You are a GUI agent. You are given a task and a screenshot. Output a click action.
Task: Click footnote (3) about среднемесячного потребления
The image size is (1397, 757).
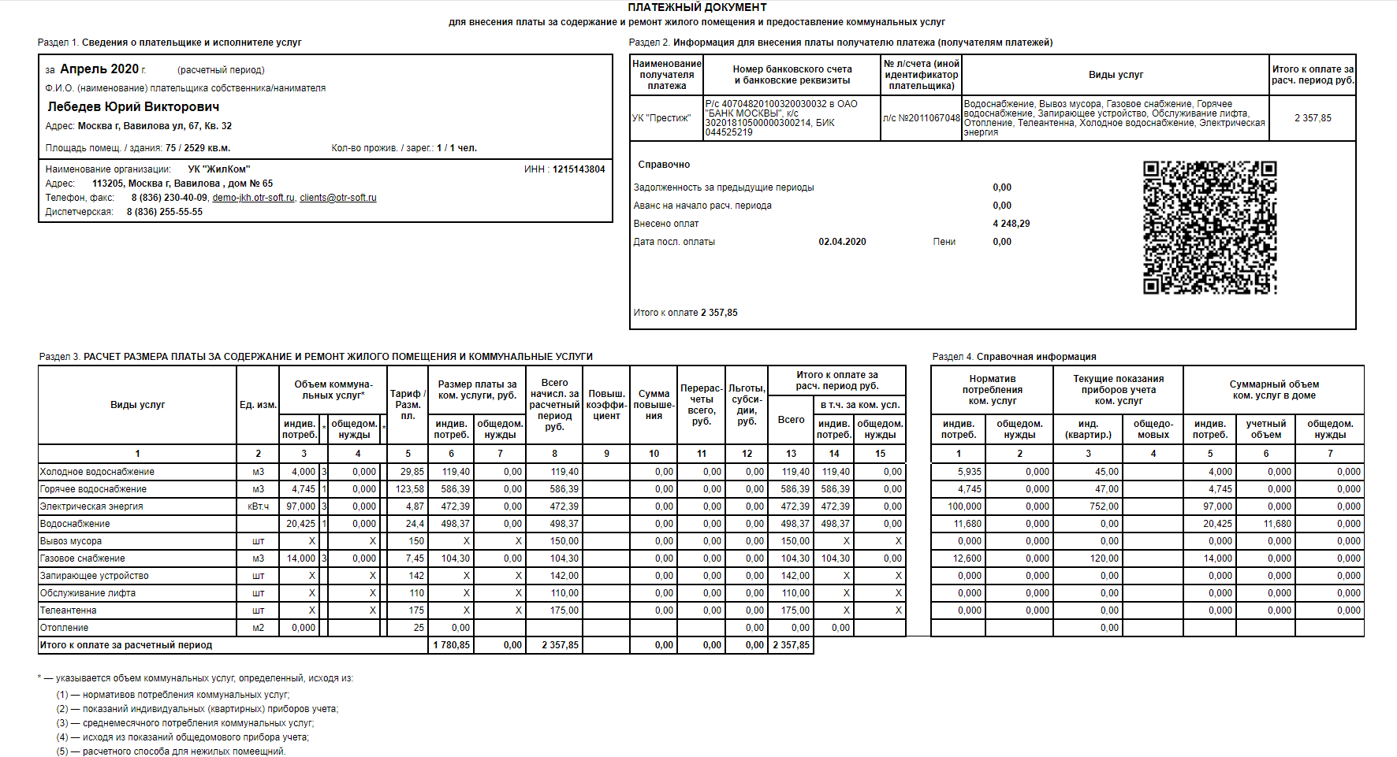click(x=184, y=723)
